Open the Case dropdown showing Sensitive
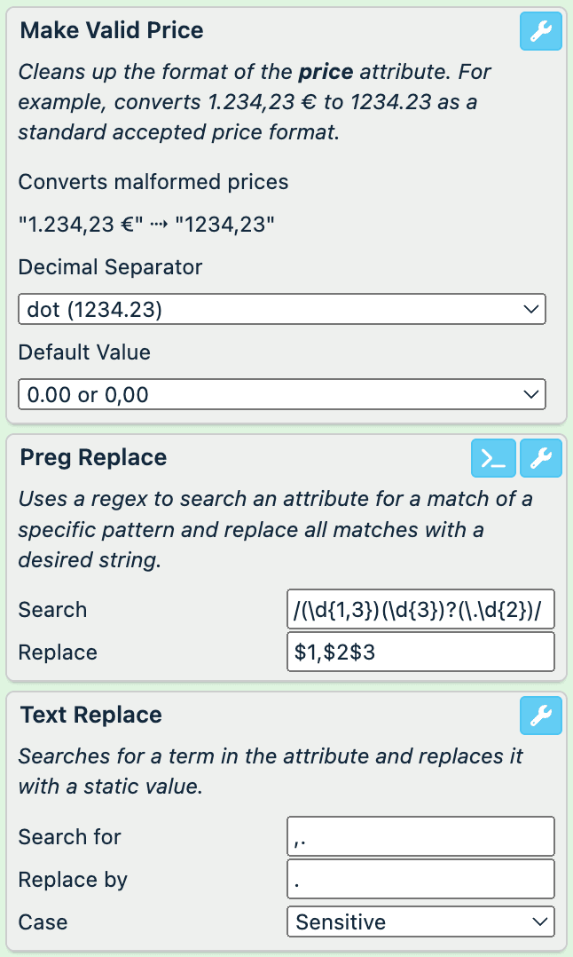The width and height of the screenshot is (573, 957). (x=420, y=921)
